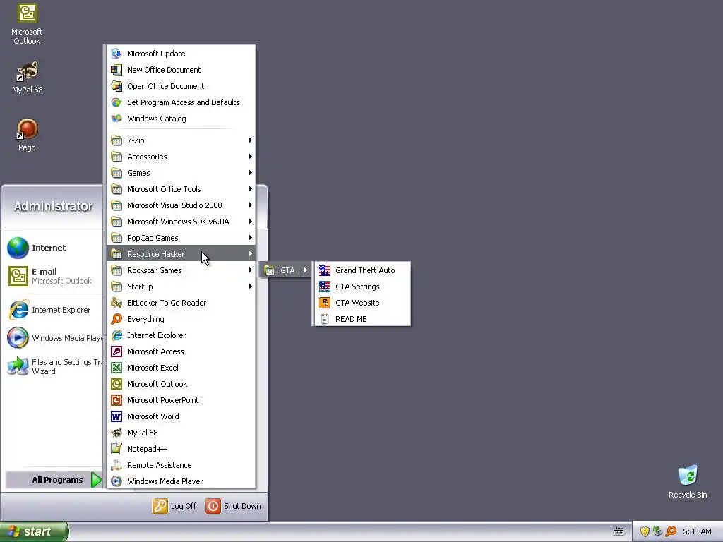Launch MyPal 68 from programs menu

coord(181,433)
